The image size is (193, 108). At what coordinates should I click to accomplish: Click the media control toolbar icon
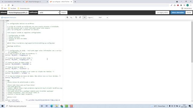pos(184,5)
